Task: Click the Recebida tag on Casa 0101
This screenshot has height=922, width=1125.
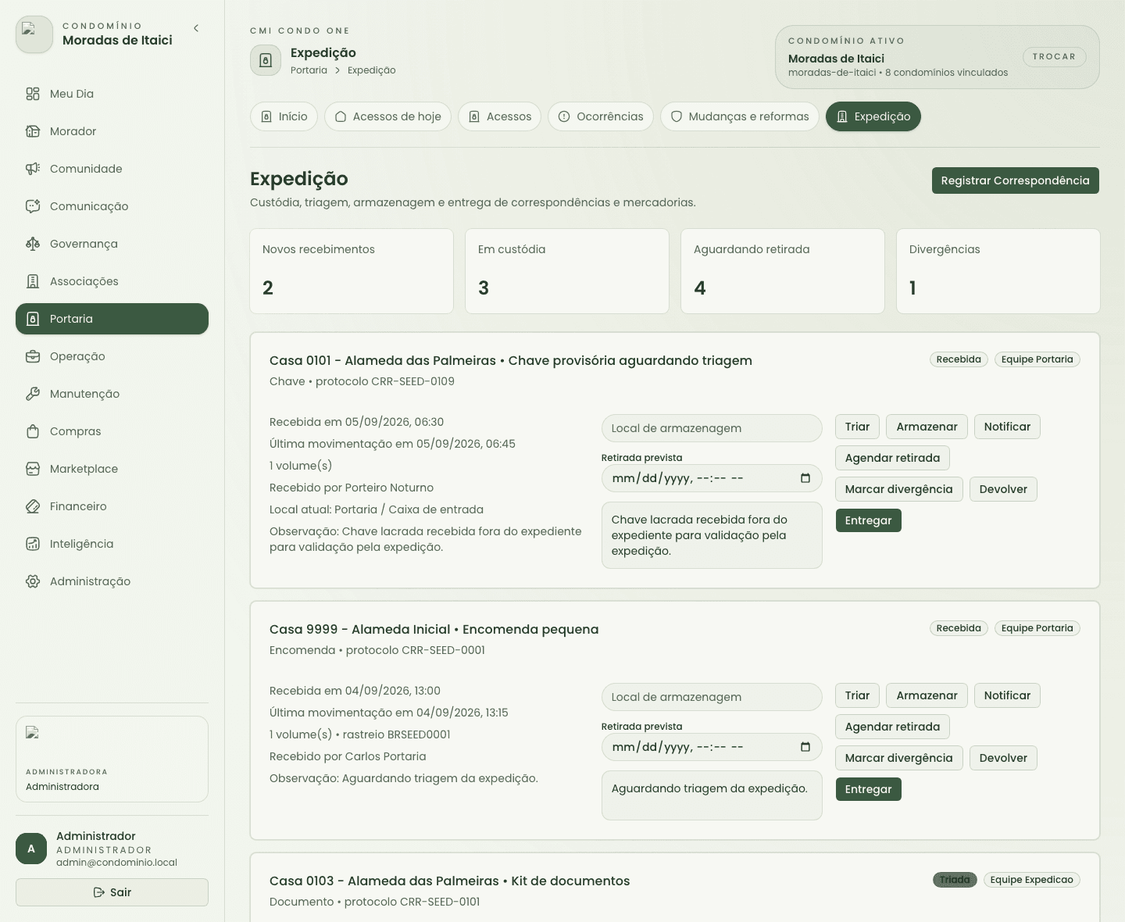Action: point(959,359)
